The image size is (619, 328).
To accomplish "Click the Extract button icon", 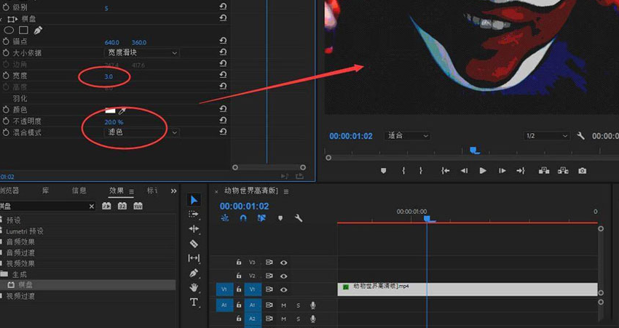I will 563,171.
